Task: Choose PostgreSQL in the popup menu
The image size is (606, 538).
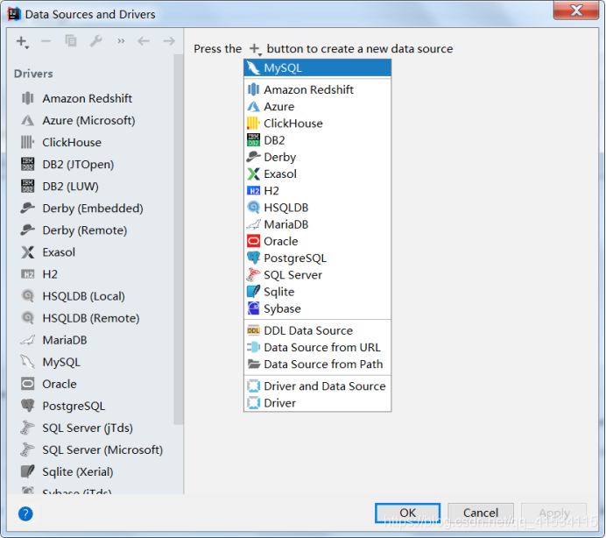Action: (317, 258)
